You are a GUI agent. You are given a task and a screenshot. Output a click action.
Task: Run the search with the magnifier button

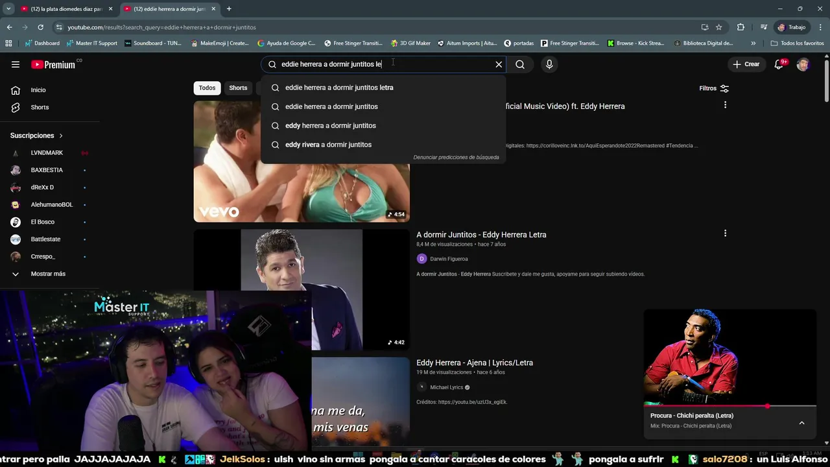pyautogui.click(x=520, y=64)
